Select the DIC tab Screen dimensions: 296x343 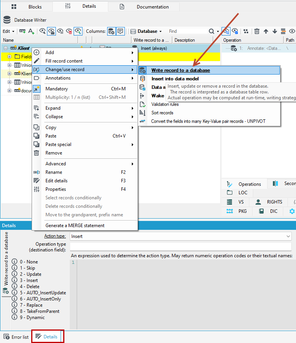pos(268,211)
